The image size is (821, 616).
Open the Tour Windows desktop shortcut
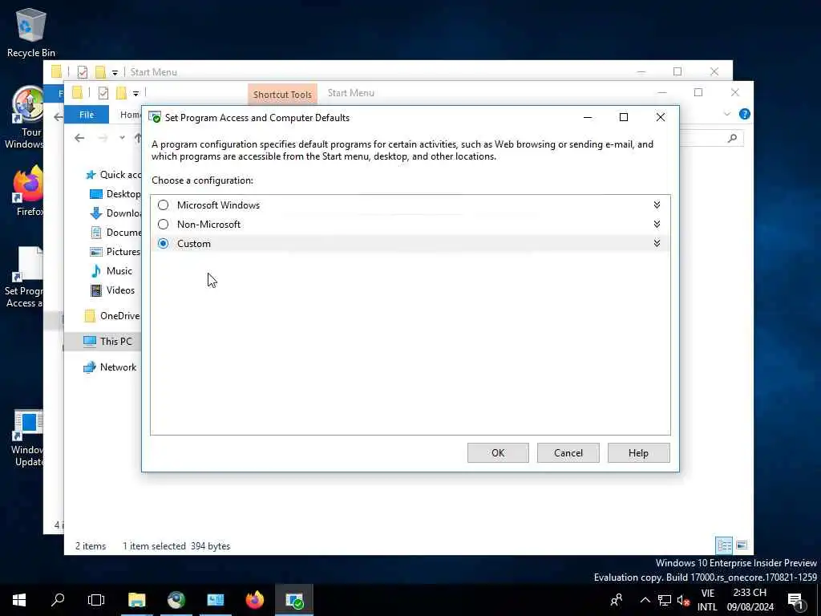point(24,118)
